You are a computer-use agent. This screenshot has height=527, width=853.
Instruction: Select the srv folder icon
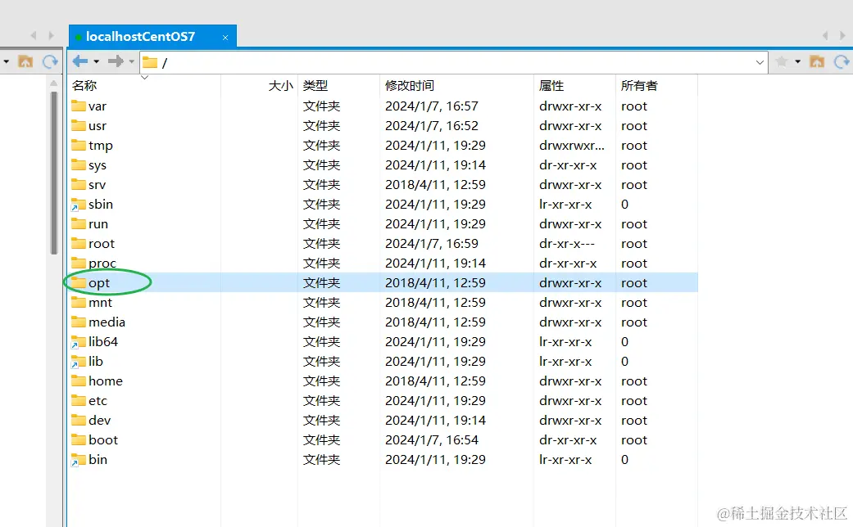[79, 184]
